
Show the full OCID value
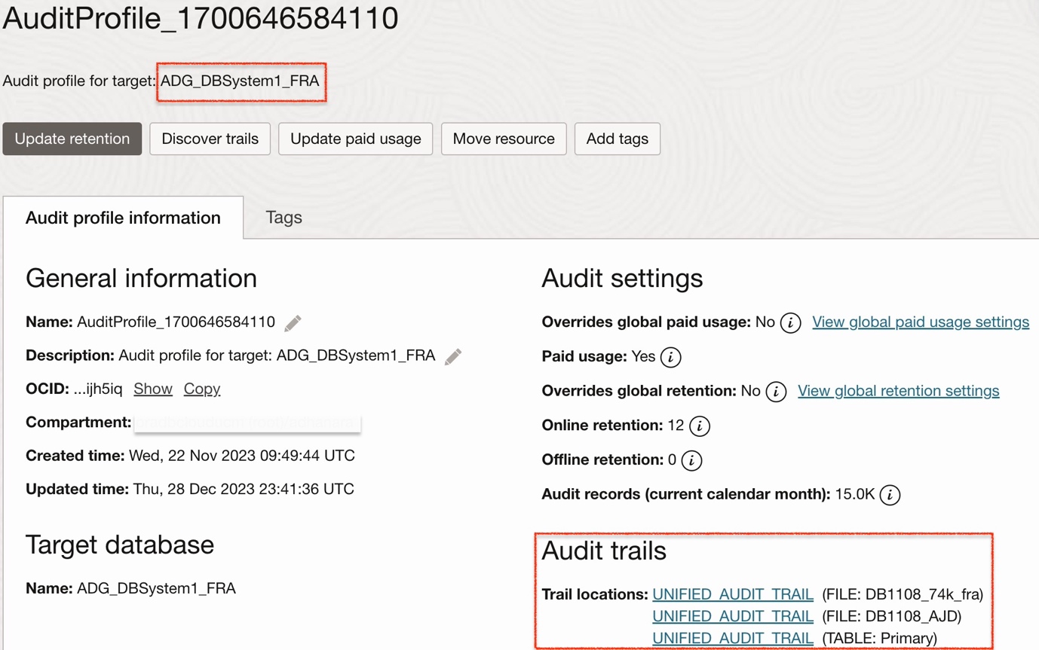coord(153,389)
